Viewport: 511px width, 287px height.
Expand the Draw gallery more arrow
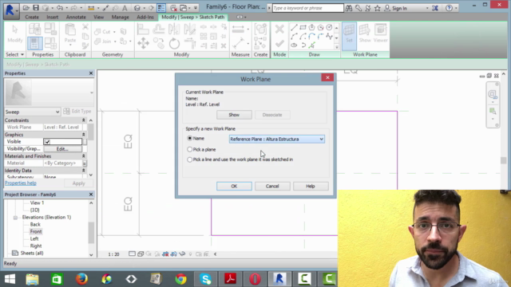point(336,47)
